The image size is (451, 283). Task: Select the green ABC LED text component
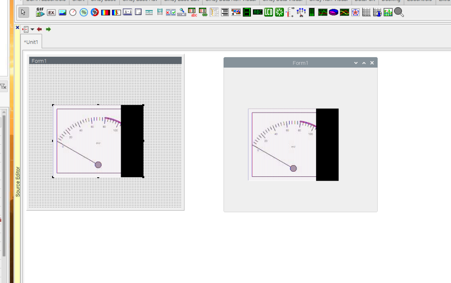tap(257, 13)
